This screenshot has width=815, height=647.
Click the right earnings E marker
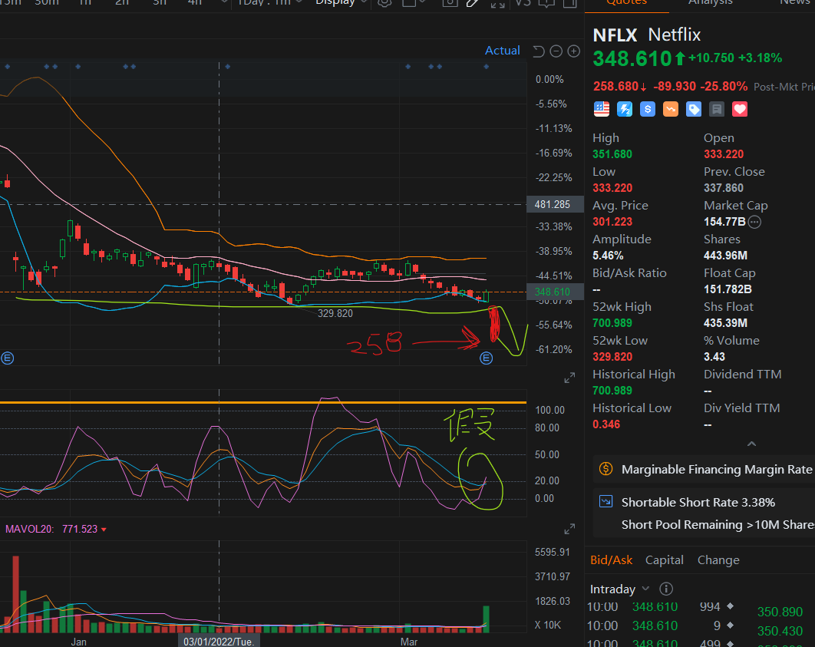(486, 358)
